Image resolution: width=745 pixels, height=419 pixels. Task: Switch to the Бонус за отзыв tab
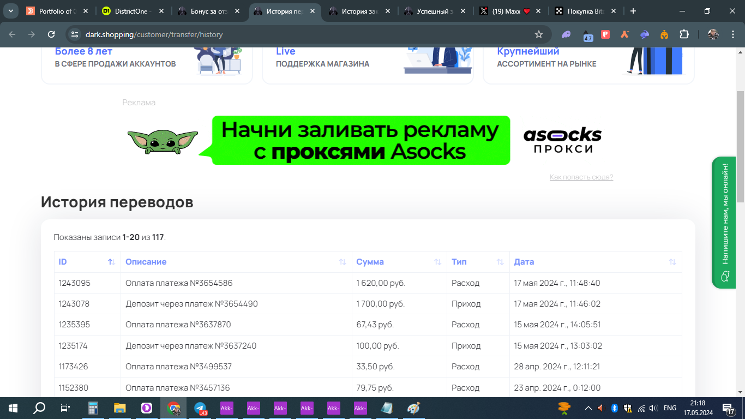209,11
